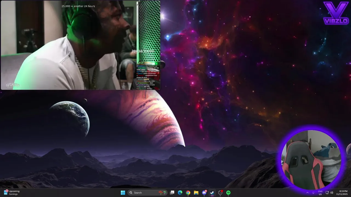Click the microphone tray icon
Viewport: 351px width, 197px height.
click(x=313, y=193)
